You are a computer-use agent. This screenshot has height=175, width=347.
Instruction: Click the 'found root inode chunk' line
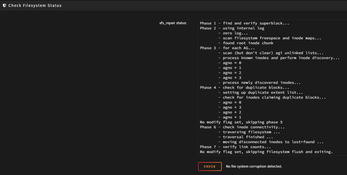click(246, 43)
